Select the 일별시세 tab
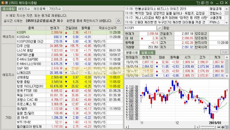The image size is (230, 130). click(147, 53)
